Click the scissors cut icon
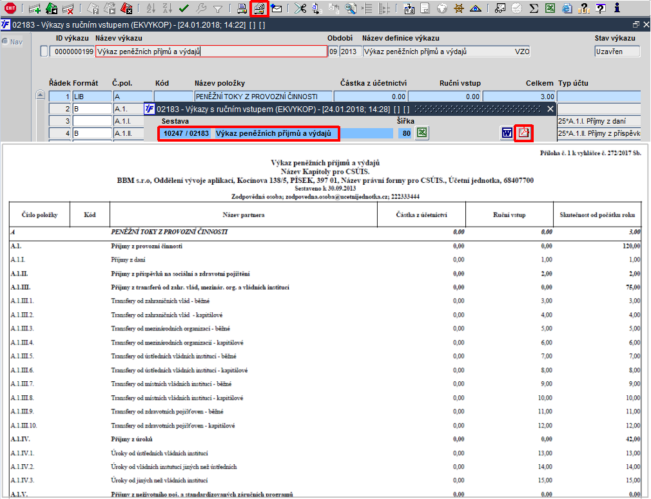 pyautogui.click(x=300, y=9)
